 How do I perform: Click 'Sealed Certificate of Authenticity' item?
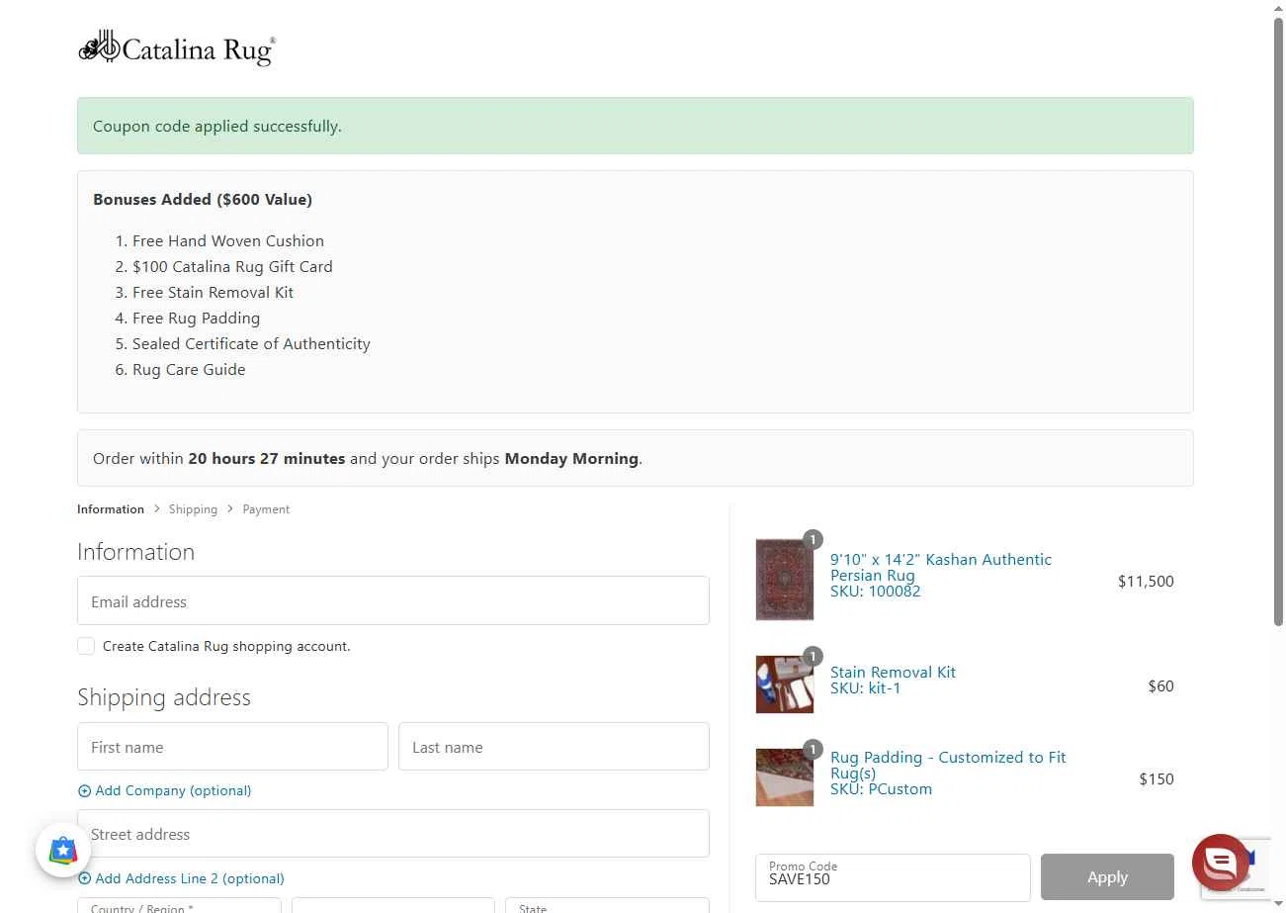pyautogui.click(x=251, y=344)
